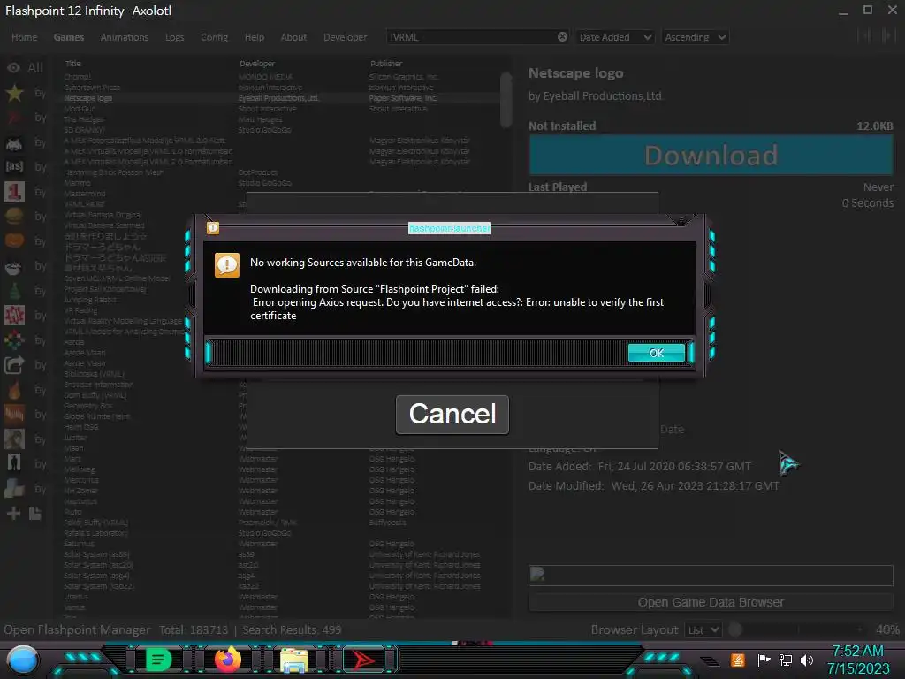
Task: Select the share arrow playlist icon
Action: [x=14, y=365]
